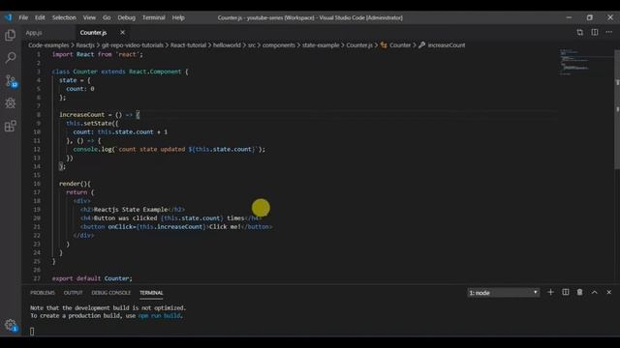Click the Open Changes icon in editor toolbar
This screenshot has width=620, height=348.
pos(579,32)
